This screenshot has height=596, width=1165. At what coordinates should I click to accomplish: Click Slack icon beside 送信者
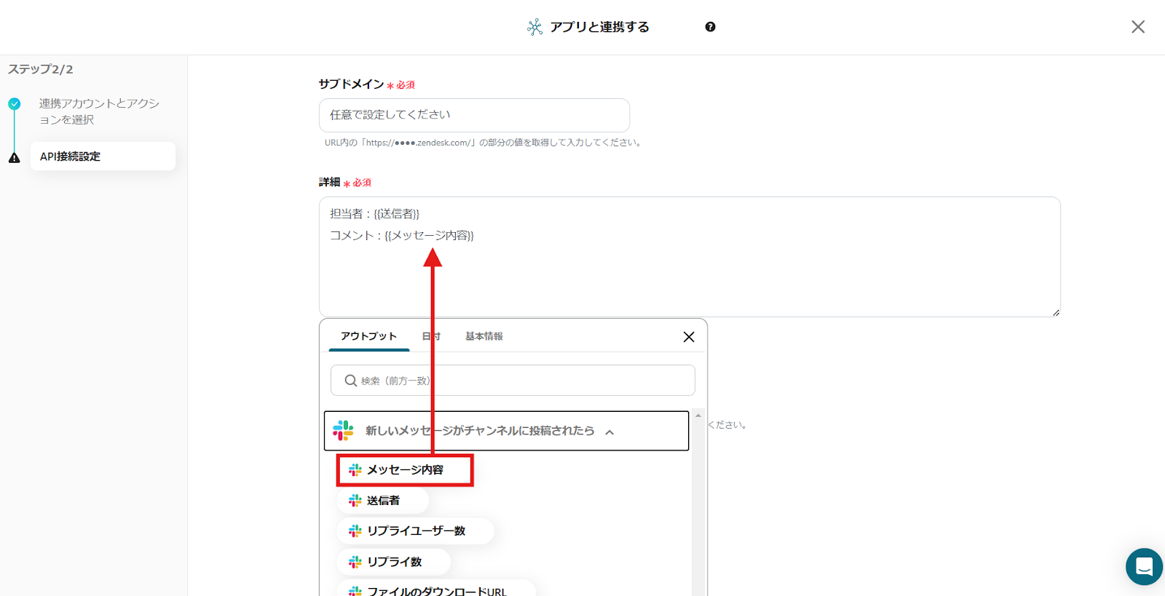(x=355, y=501)
